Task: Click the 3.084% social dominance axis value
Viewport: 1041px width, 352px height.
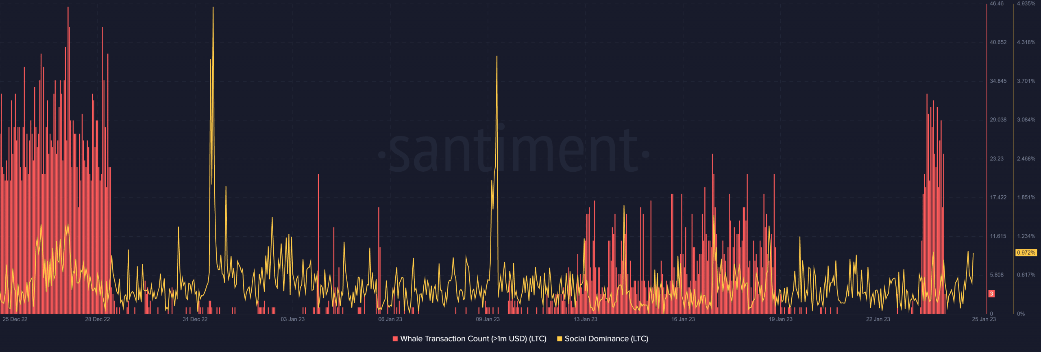Action: click(1026, 120)
